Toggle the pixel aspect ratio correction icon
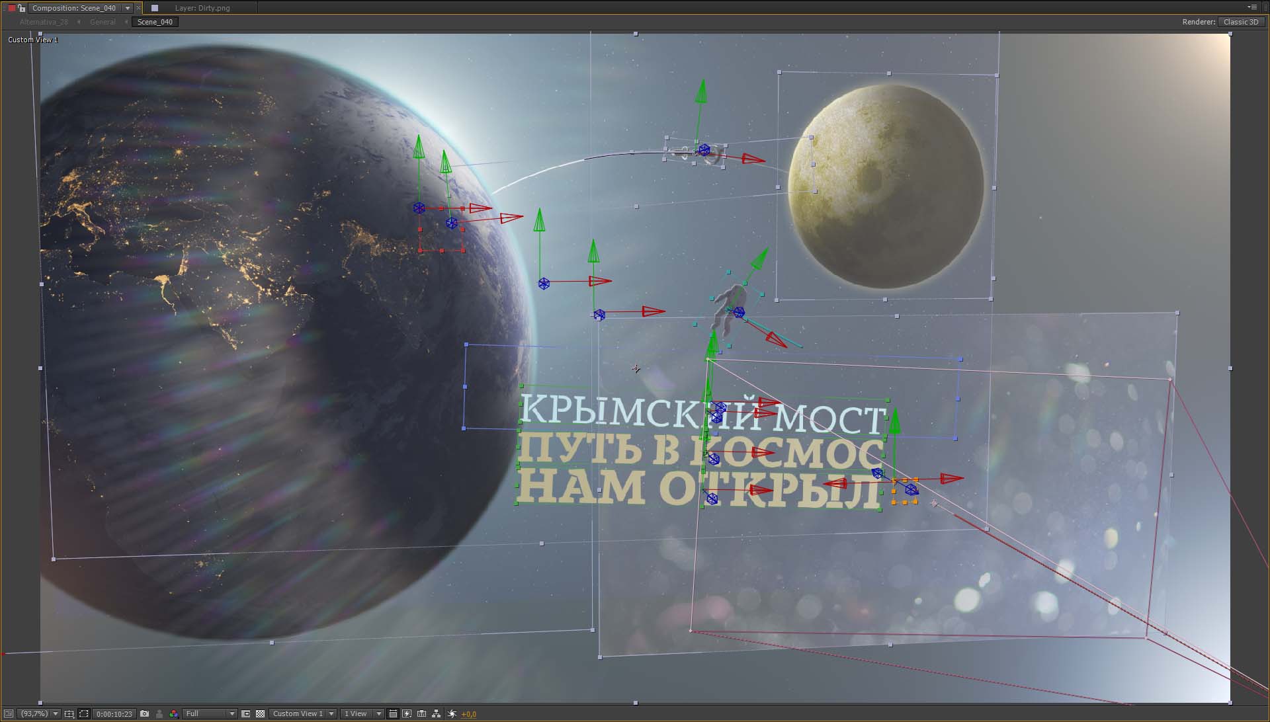The height and width of the screenshot is (722, 1270). (x=393, y=714)
